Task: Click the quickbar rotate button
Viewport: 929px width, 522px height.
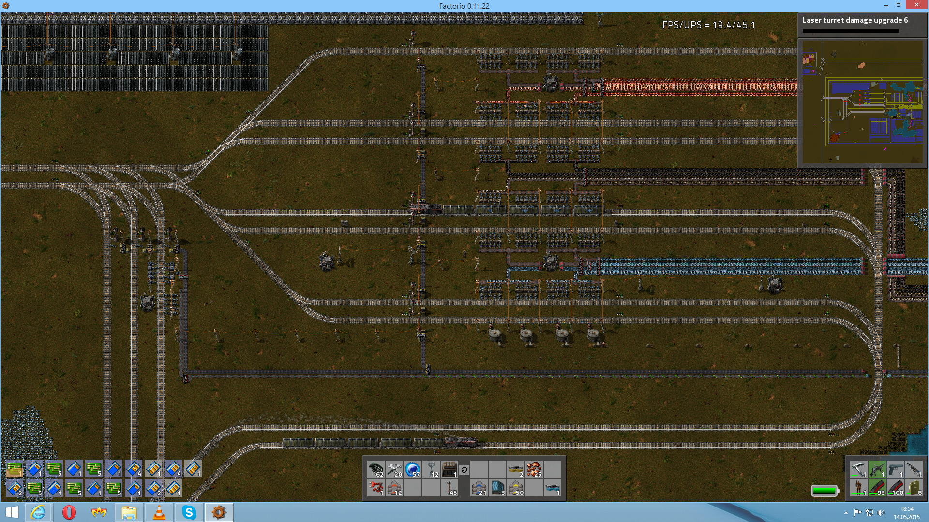Action: [x=464, y=470]
